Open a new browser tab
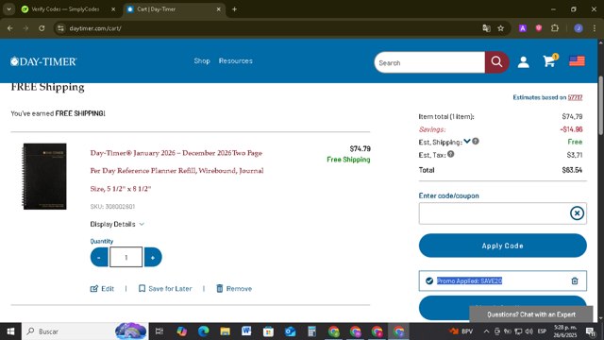The width and height of the screenshot is (604, 340). tap(234, 9)
